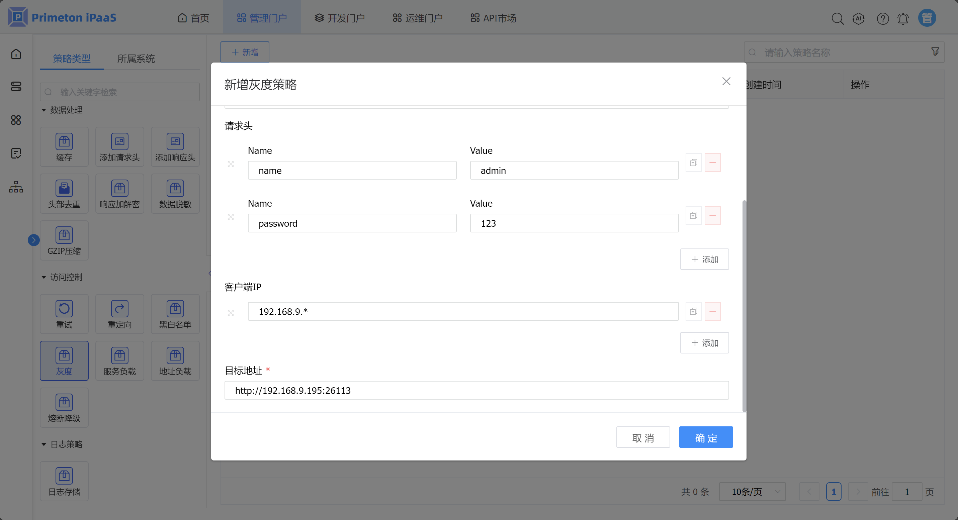Select the 灰度 policy type tile
This screenshot has height=520, width=958.
[64, 360]
